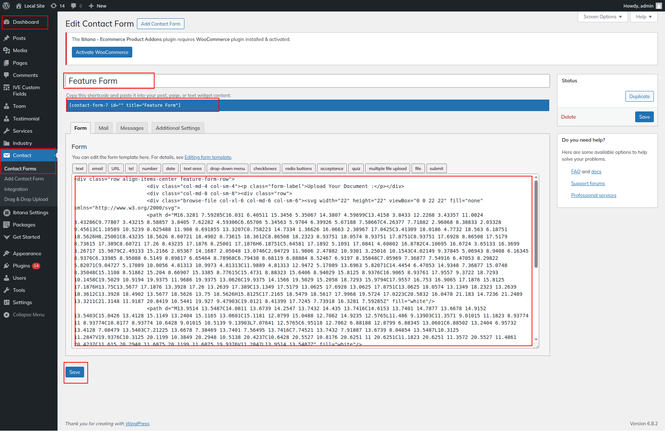Open Media via its sidebar icon
Screen dimensions: 665x431
click(6, 50)
